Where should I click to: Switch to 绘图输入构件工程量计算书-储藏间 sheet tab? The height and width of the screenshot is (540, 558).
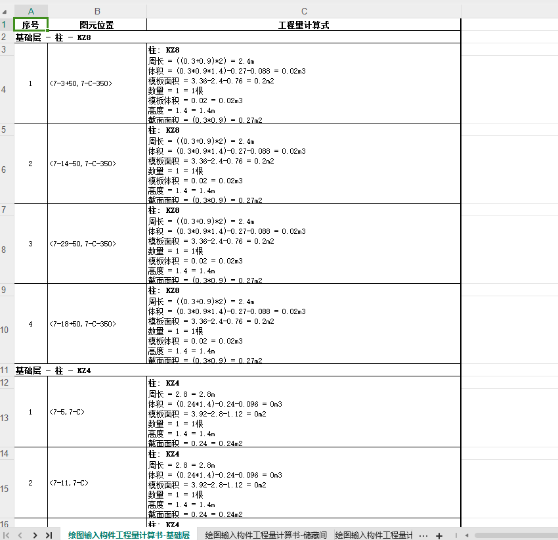tap(266, 535)
